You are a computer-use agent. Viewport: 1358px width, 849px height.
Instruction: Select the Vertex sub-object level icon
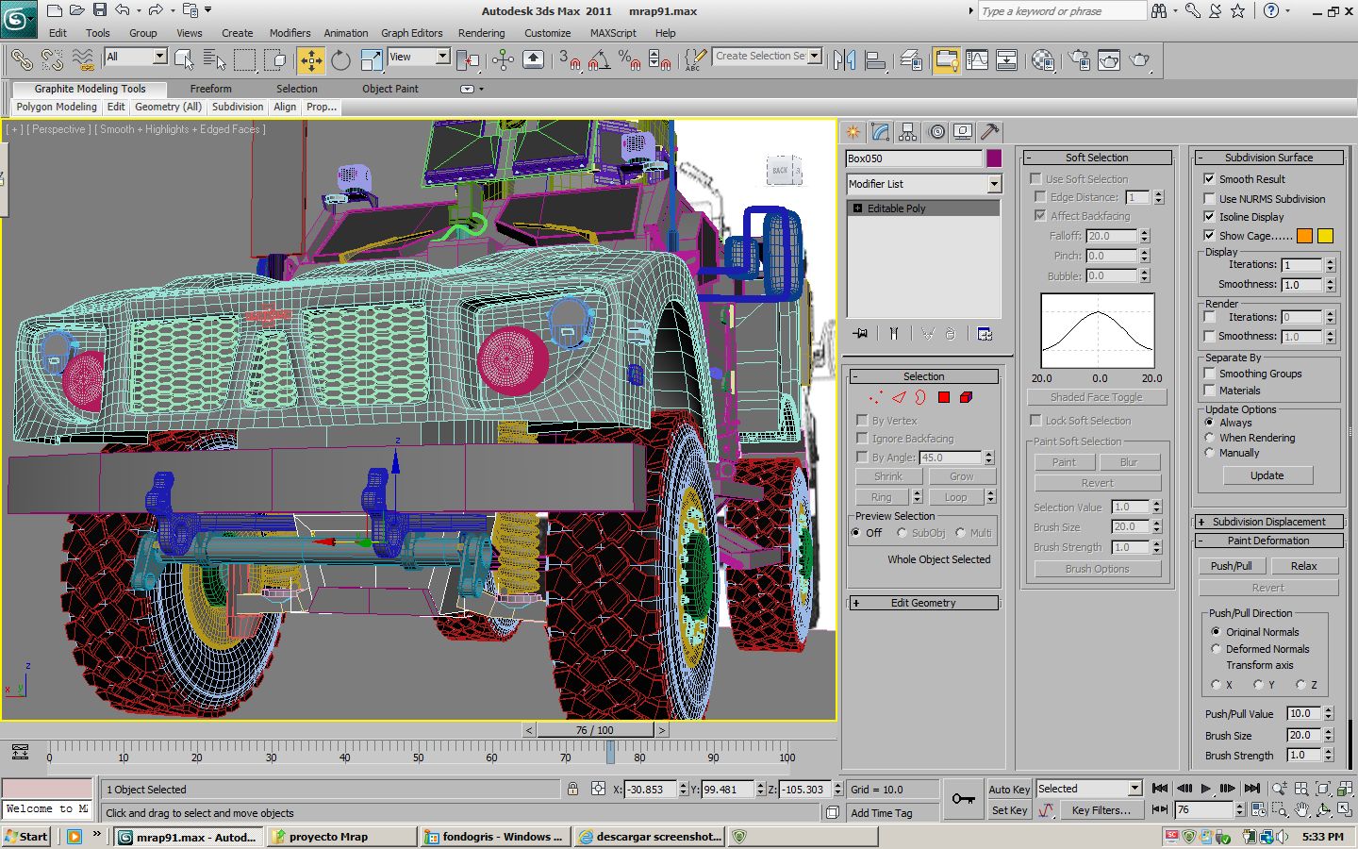pos(876,397)
